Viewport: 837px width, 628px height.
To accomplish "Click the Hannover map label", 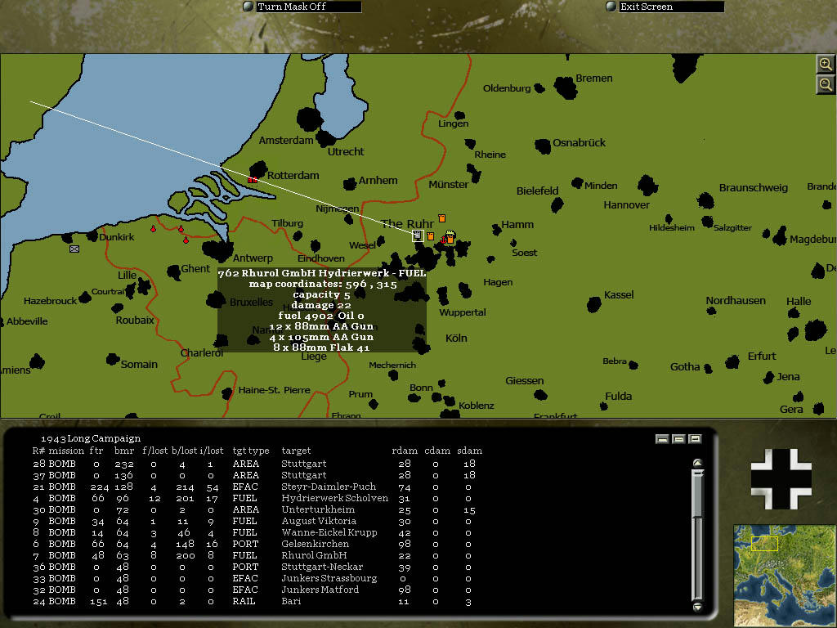I will click(x=627, y=205).
